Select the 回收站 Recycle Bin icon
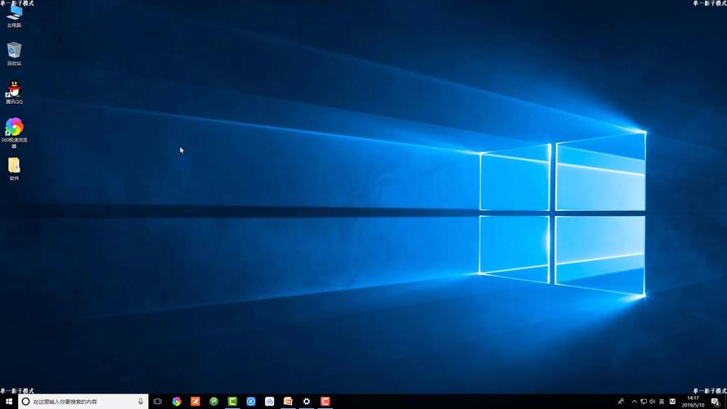The height and width of the screenshot is (409, 727). [14, 52]
